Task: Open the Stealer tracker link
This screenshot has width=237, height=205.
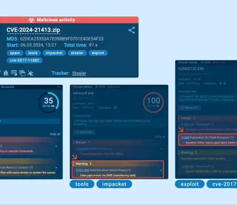Action: point(79,73)
